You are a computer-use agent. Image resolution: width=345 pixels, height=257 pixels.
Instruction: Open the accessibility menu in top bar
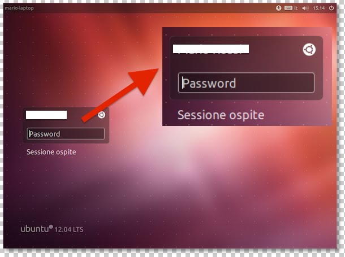coord(279,8)
